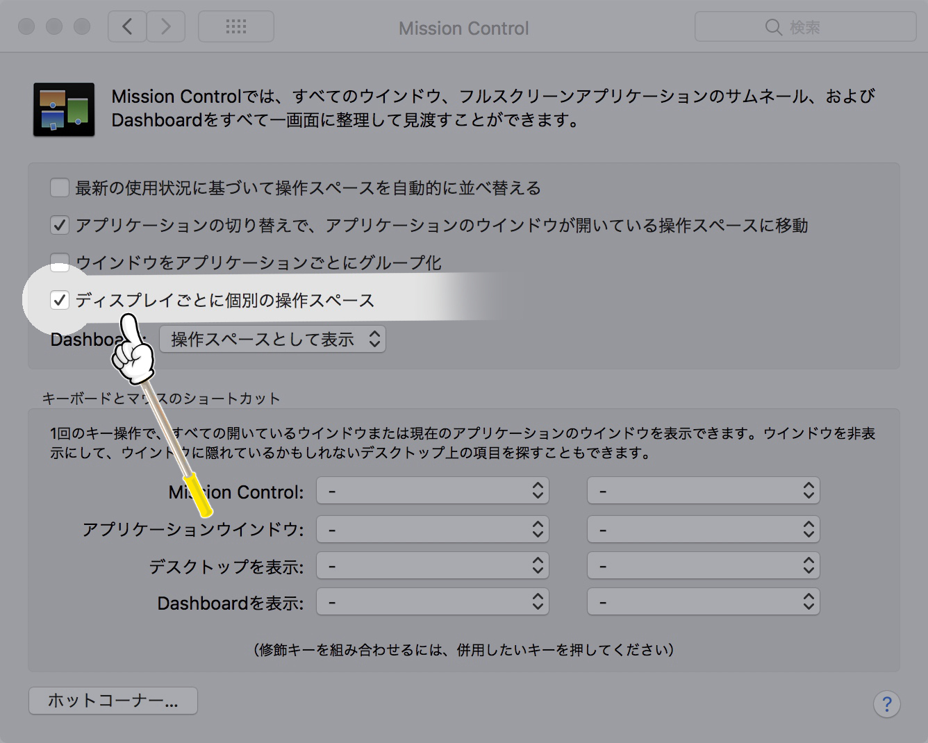Image resolution: width=928 pixels, height=743 pixels.
Task: Uncheck ディスプレイごとに個別の操作スペース checkbox
Action: click(x=60, y=300)
